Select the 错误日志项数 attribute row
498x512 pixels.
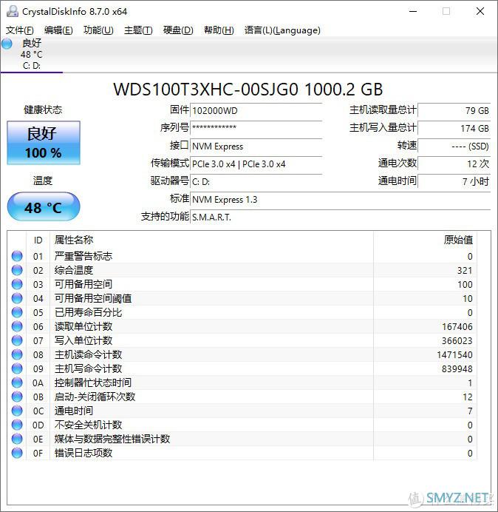(242, 453)
